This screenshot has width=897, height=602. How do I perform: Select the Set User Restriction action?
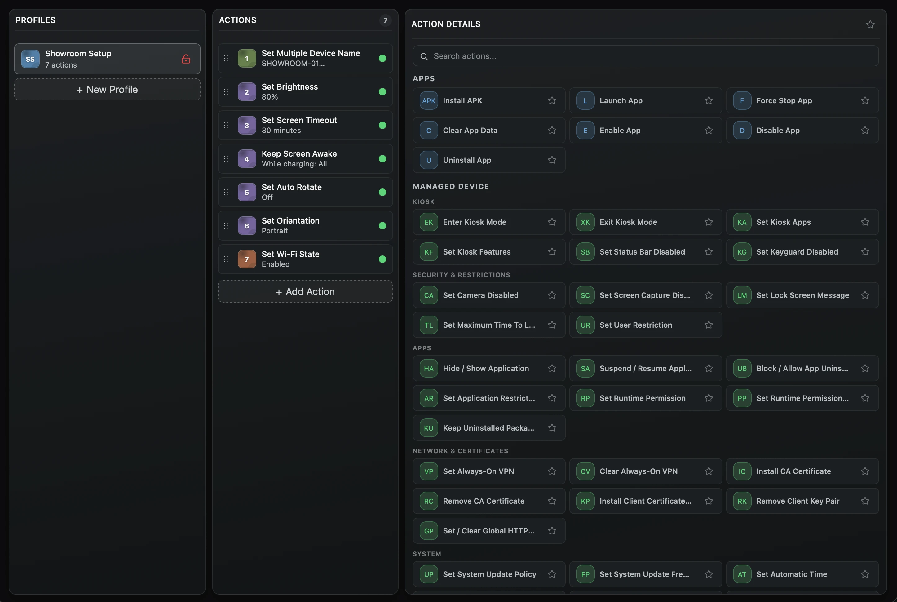645,325
